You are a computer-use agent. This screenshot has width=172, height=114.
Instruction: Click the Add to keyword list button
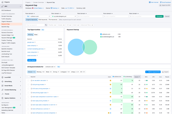click(153, 72)
